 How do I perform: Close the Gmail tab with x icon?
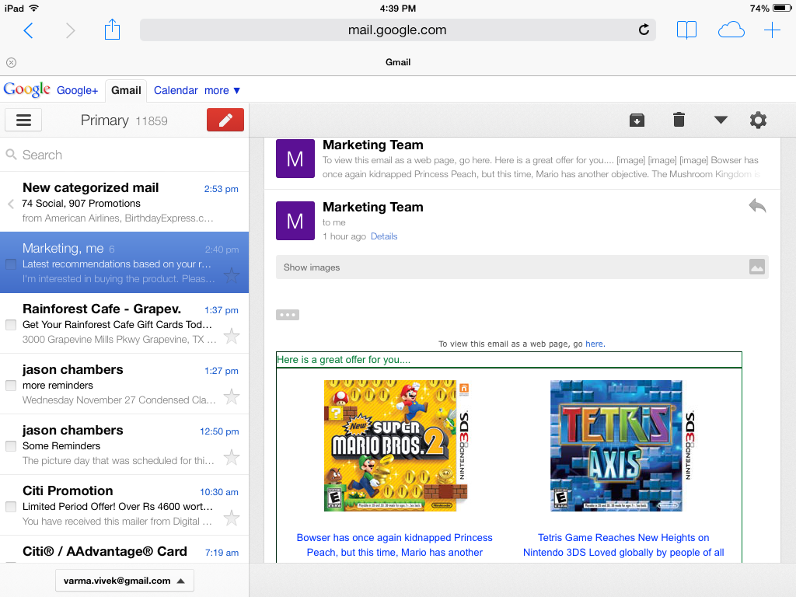click(11, 62)
